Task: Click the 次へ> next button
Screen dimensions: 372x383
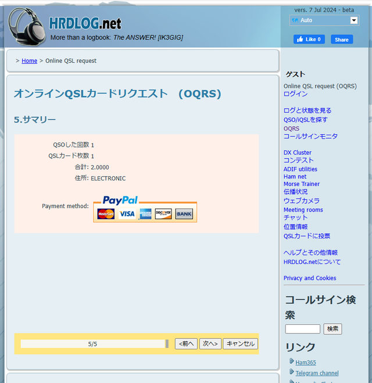Action: [210, 343]
